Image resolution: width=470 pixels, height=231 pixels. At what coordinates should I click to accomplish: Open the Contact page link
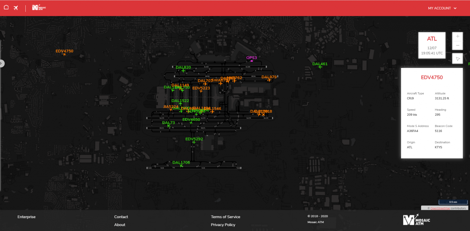[x=121, y=217]
